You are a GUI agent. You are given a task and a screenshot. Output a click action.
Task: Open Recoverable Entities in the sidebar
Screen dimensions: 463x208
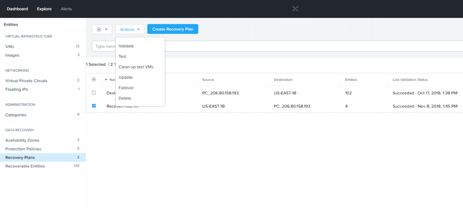pos(25,166)
